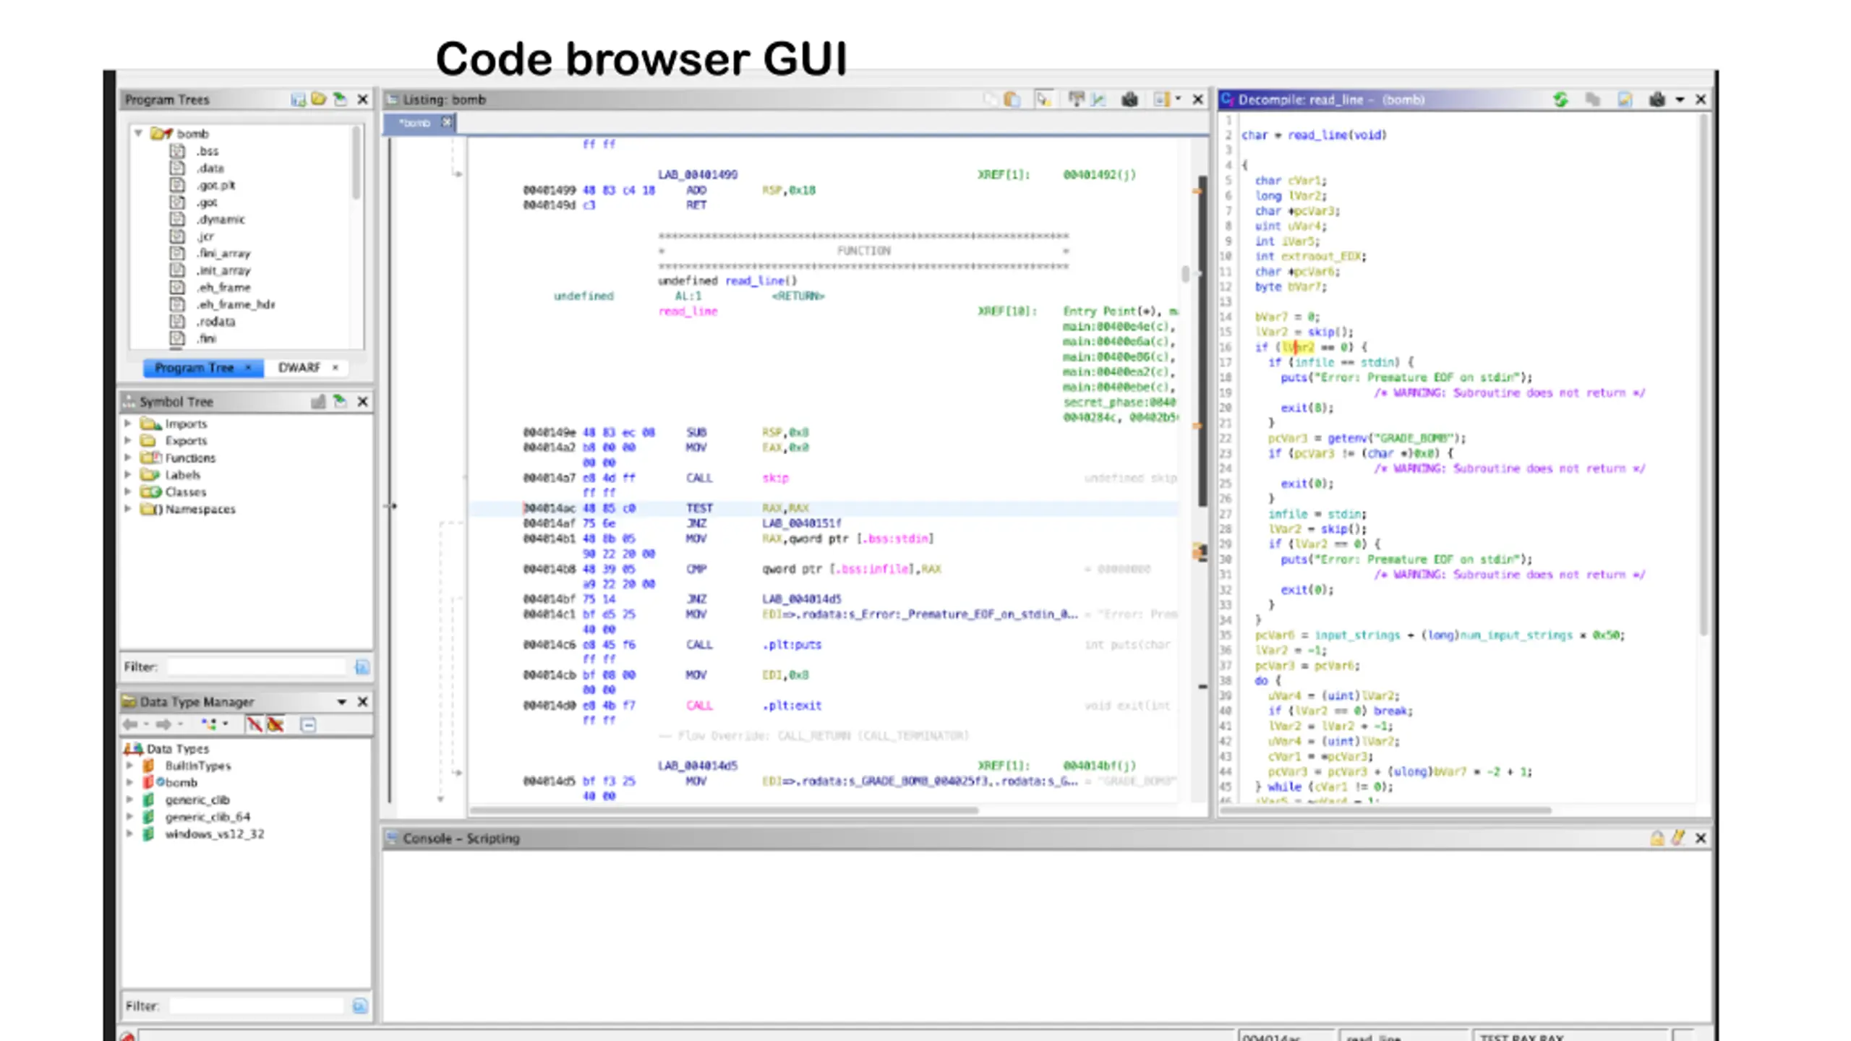Click the Listing horizontal scrollbar
Screen dimensions: 1851x1041
(723, 810)
